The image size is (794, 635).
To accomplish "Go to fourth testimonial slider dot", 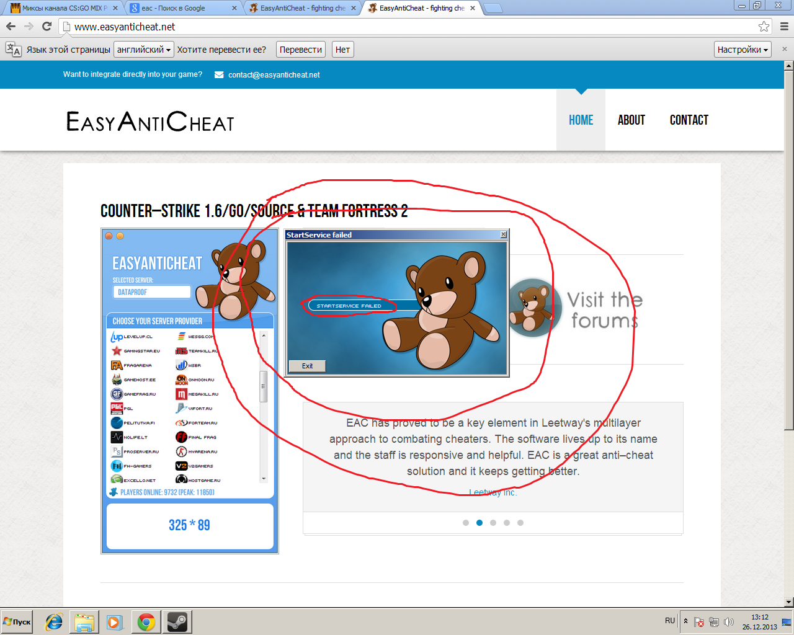I will coord(507,523).
